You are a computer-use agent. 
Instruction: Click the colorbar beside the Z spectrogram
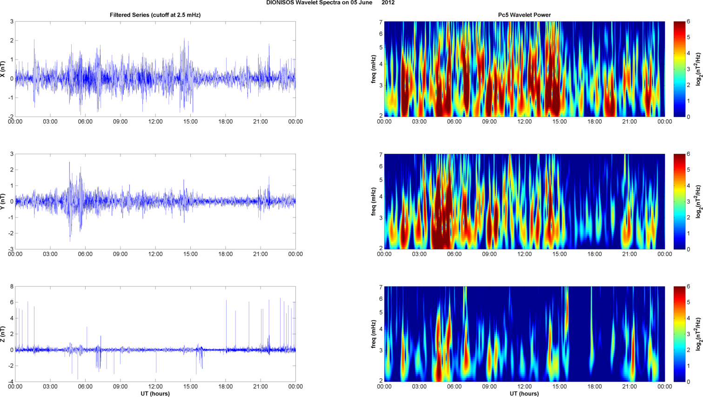679,334
